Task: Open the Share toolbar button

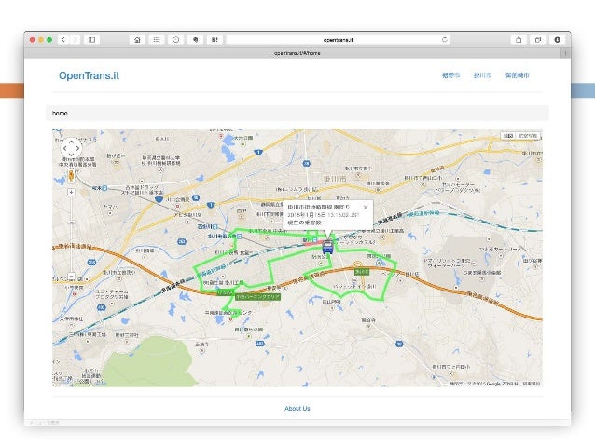Action: click(x=519, y=40)
